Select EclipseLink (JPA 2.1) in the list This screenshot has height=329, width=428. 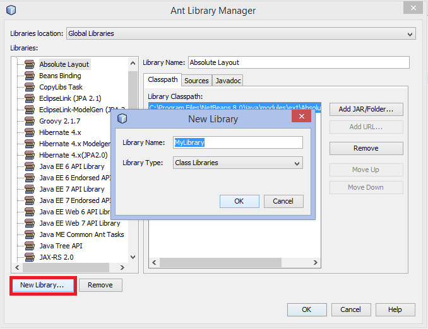click(70, 98)
